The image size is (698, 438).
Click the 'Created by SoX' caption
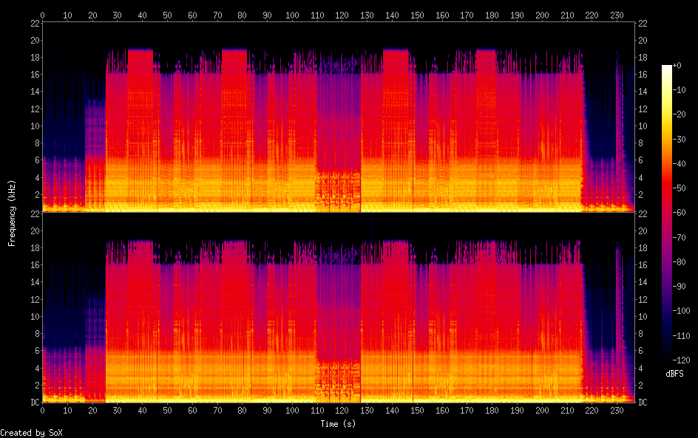pos(31,433)
